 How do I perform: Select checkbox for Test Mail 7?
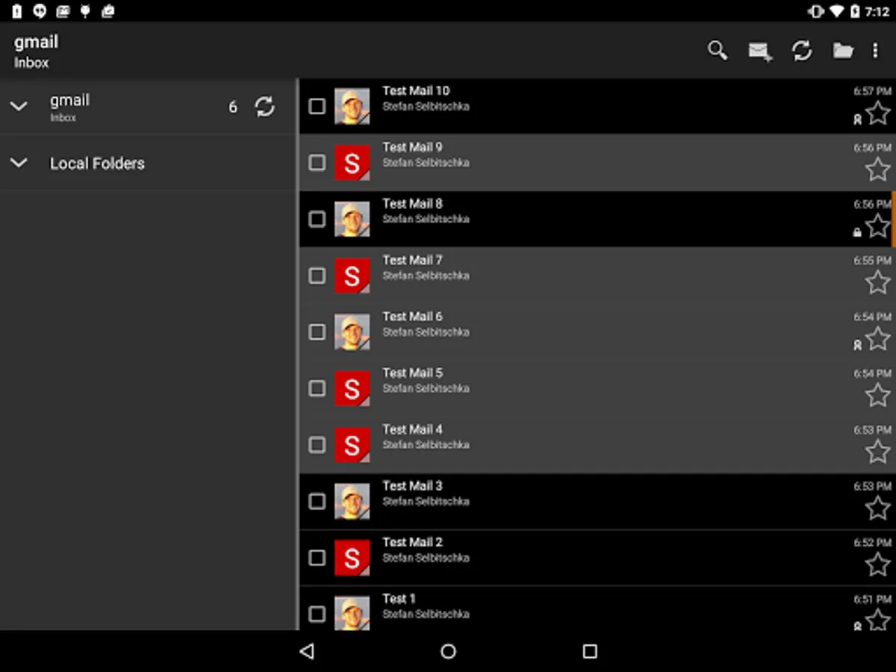click(x=317, y=276)
